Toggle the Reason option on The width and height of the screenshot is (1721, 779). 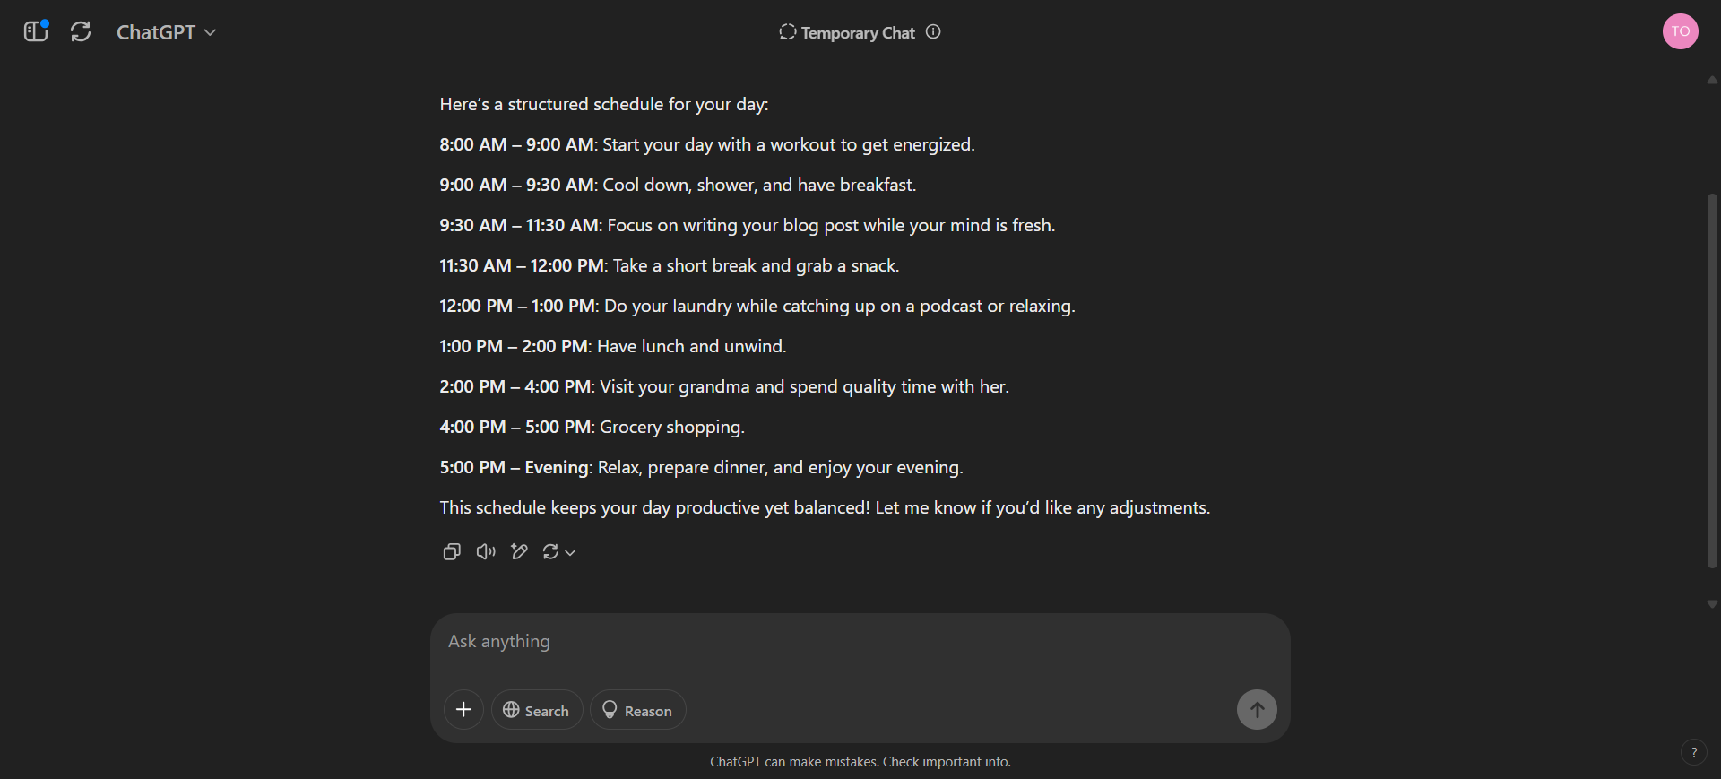(637, 710)
